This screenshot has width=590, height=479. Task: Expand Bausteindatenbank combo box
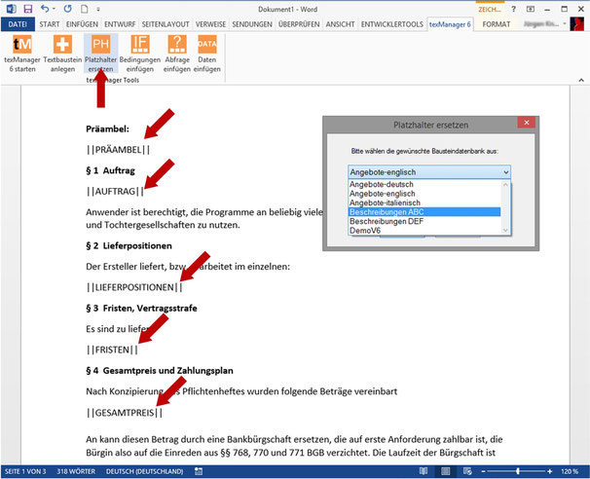click(505, 172)
